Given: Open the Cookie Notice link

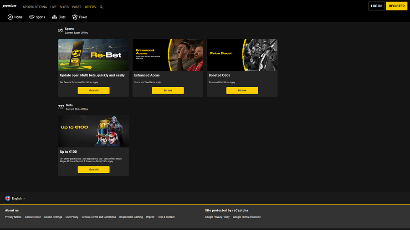Looking at the screenshot, I should [33, 217].
